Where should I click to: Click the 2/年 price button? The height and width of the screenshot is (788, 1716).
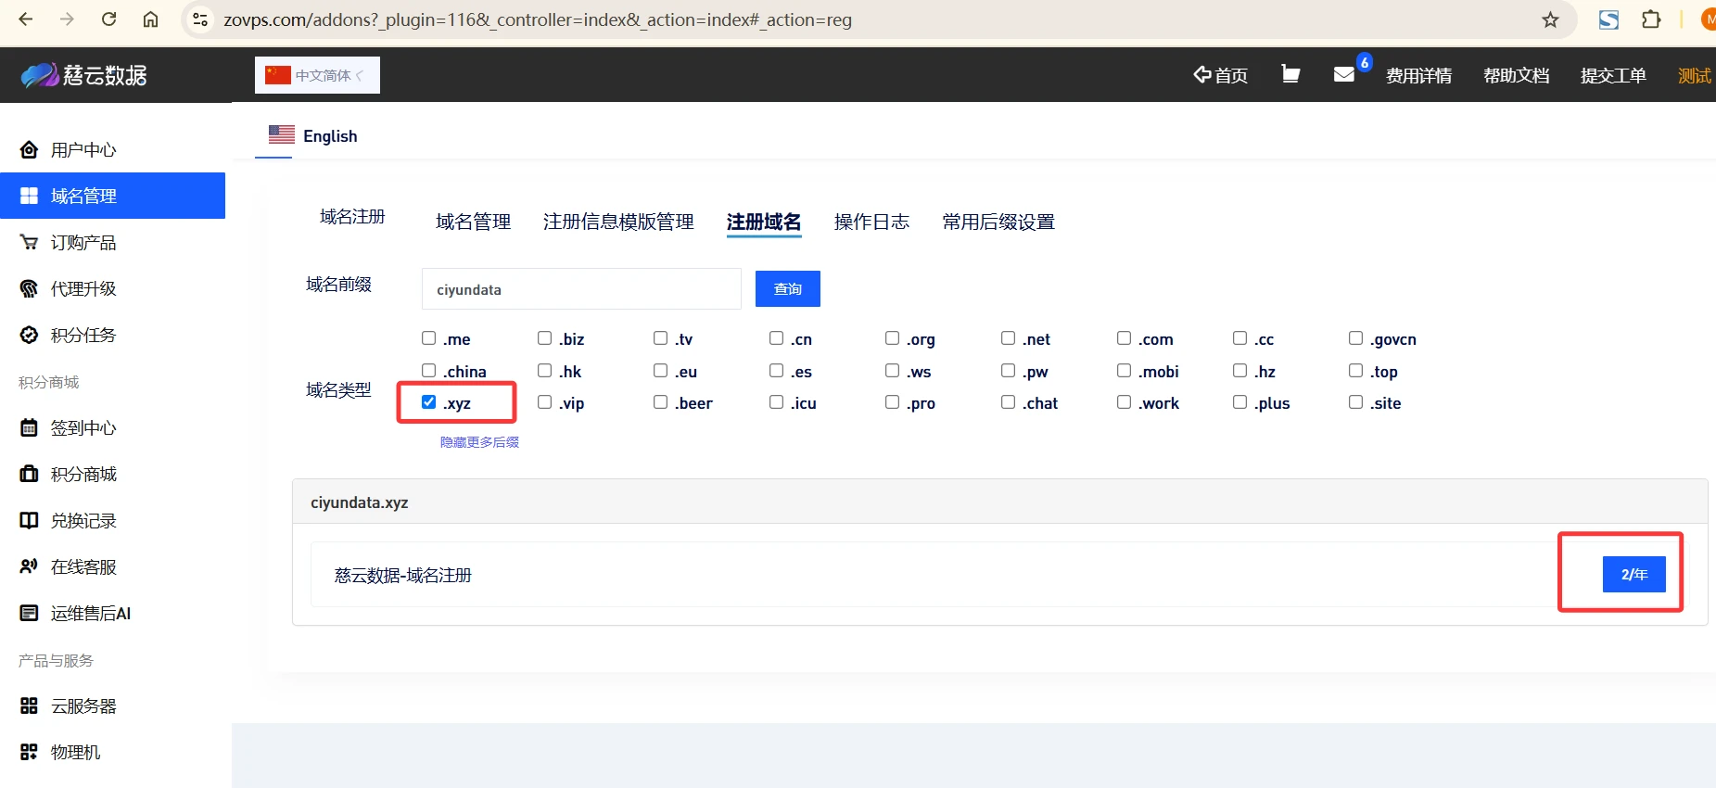point(1633,574)
